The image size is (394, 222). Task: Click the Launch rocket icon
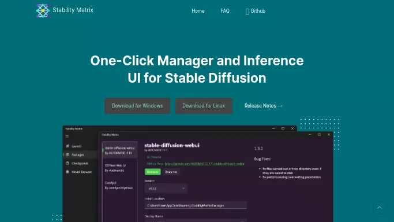coord(67,146)
